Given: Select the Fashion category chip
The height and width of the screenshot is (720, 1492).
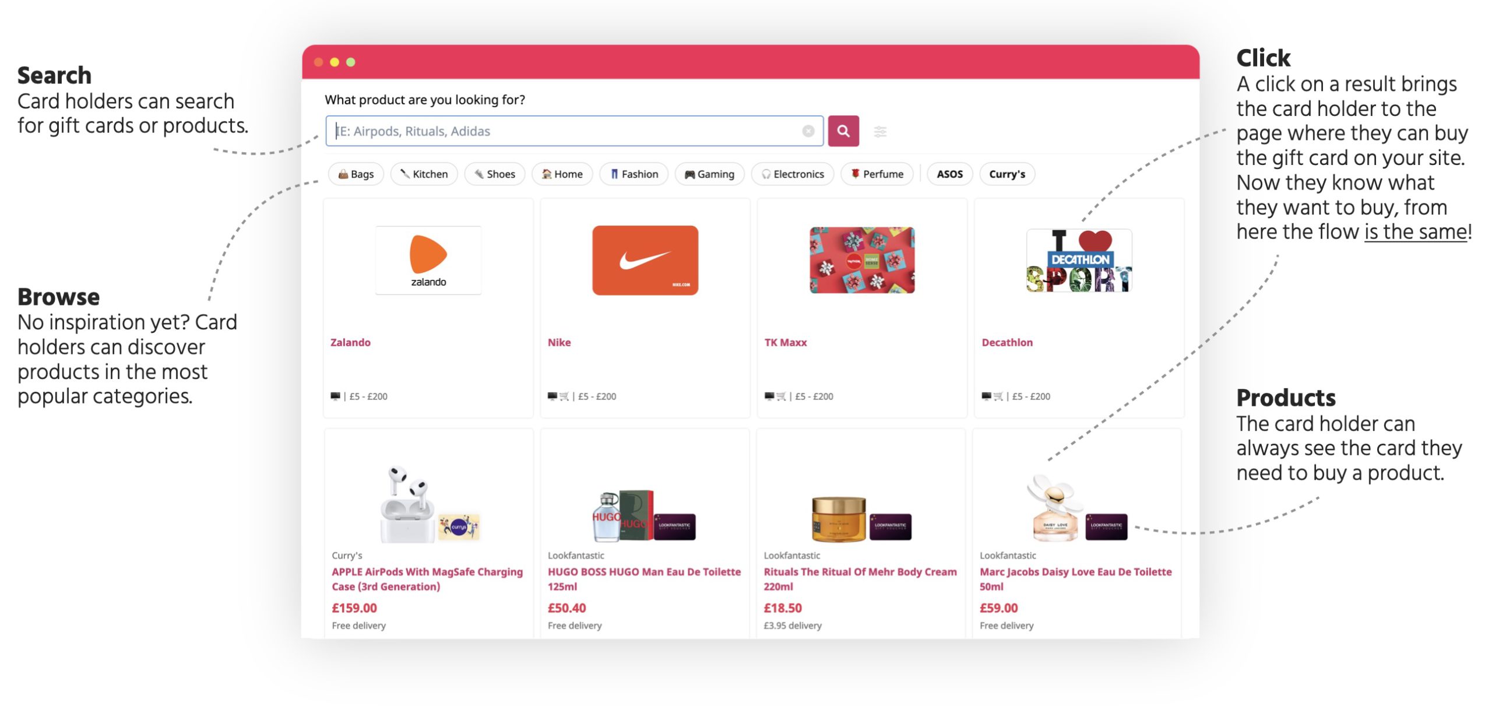Looking at the screenshot, I should 634,174.
